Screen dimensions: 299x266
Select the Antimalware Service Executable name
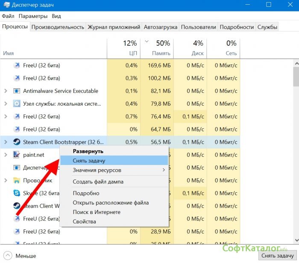click(x=61, y=91)
